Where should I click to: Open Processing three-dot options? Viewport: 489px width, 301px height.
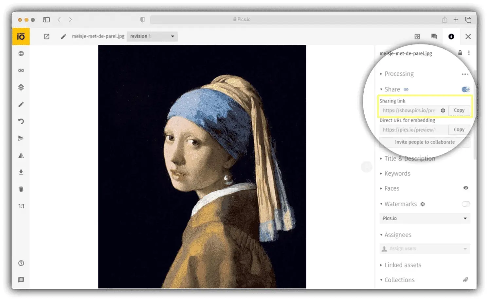click(x=465, y=74)
